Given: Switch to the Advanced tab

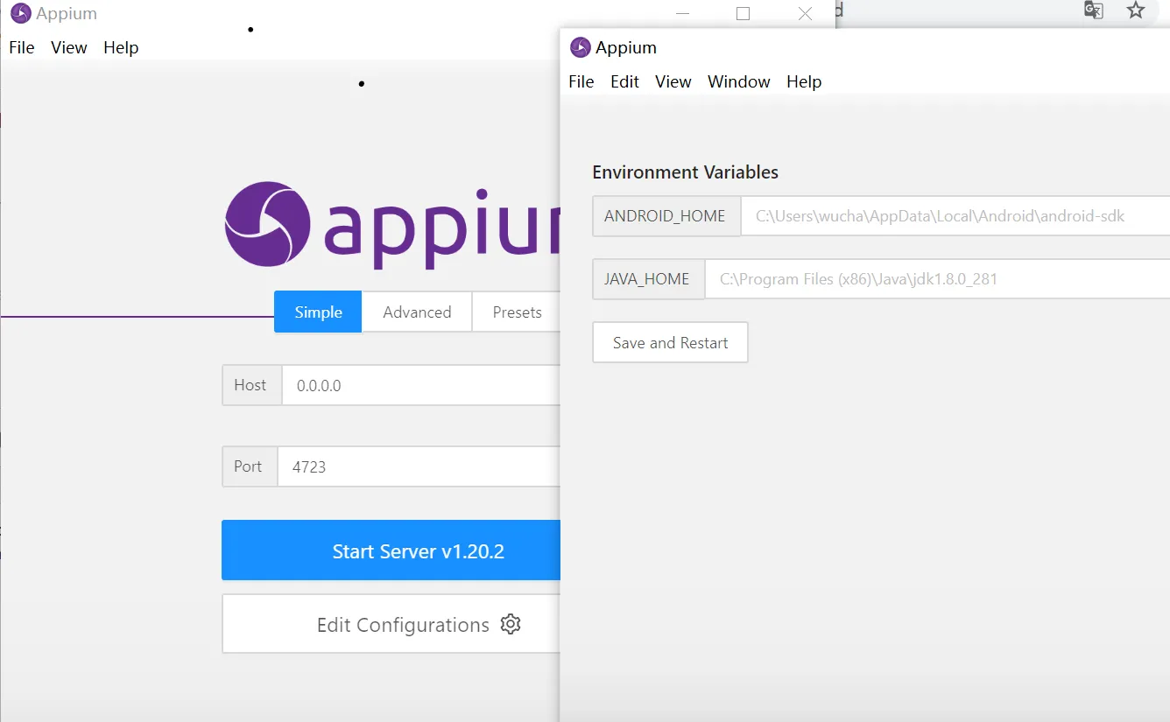Looking at the screenshot, I should tap(417, 312).
